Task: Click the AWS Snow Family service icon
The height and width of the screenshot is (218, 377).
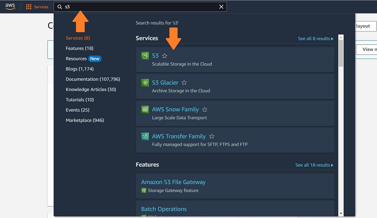Action: [145, 109]
